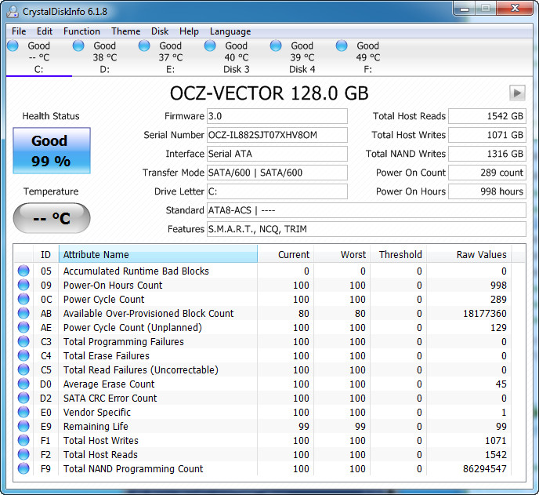The image size is (539, 495).
Task: Click the -- °C temperature button
Action: (52, 218)
